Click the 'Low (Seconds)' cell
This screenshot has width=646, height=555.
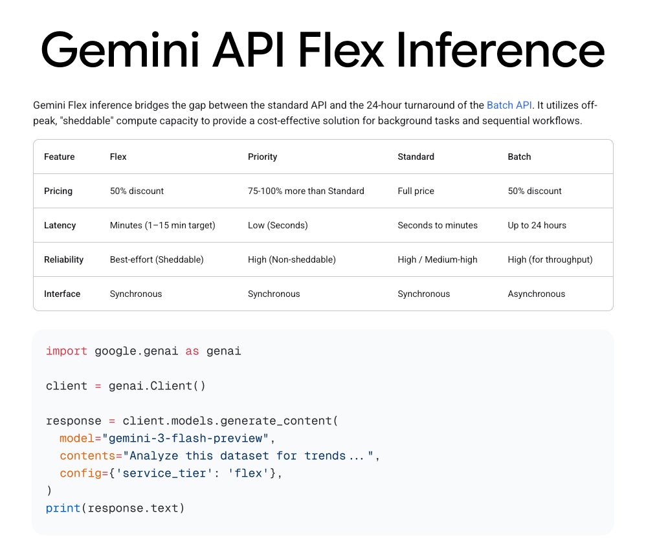tap(278, 225)
